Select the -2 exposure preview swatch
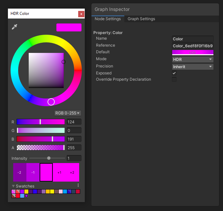 point(20,172)
